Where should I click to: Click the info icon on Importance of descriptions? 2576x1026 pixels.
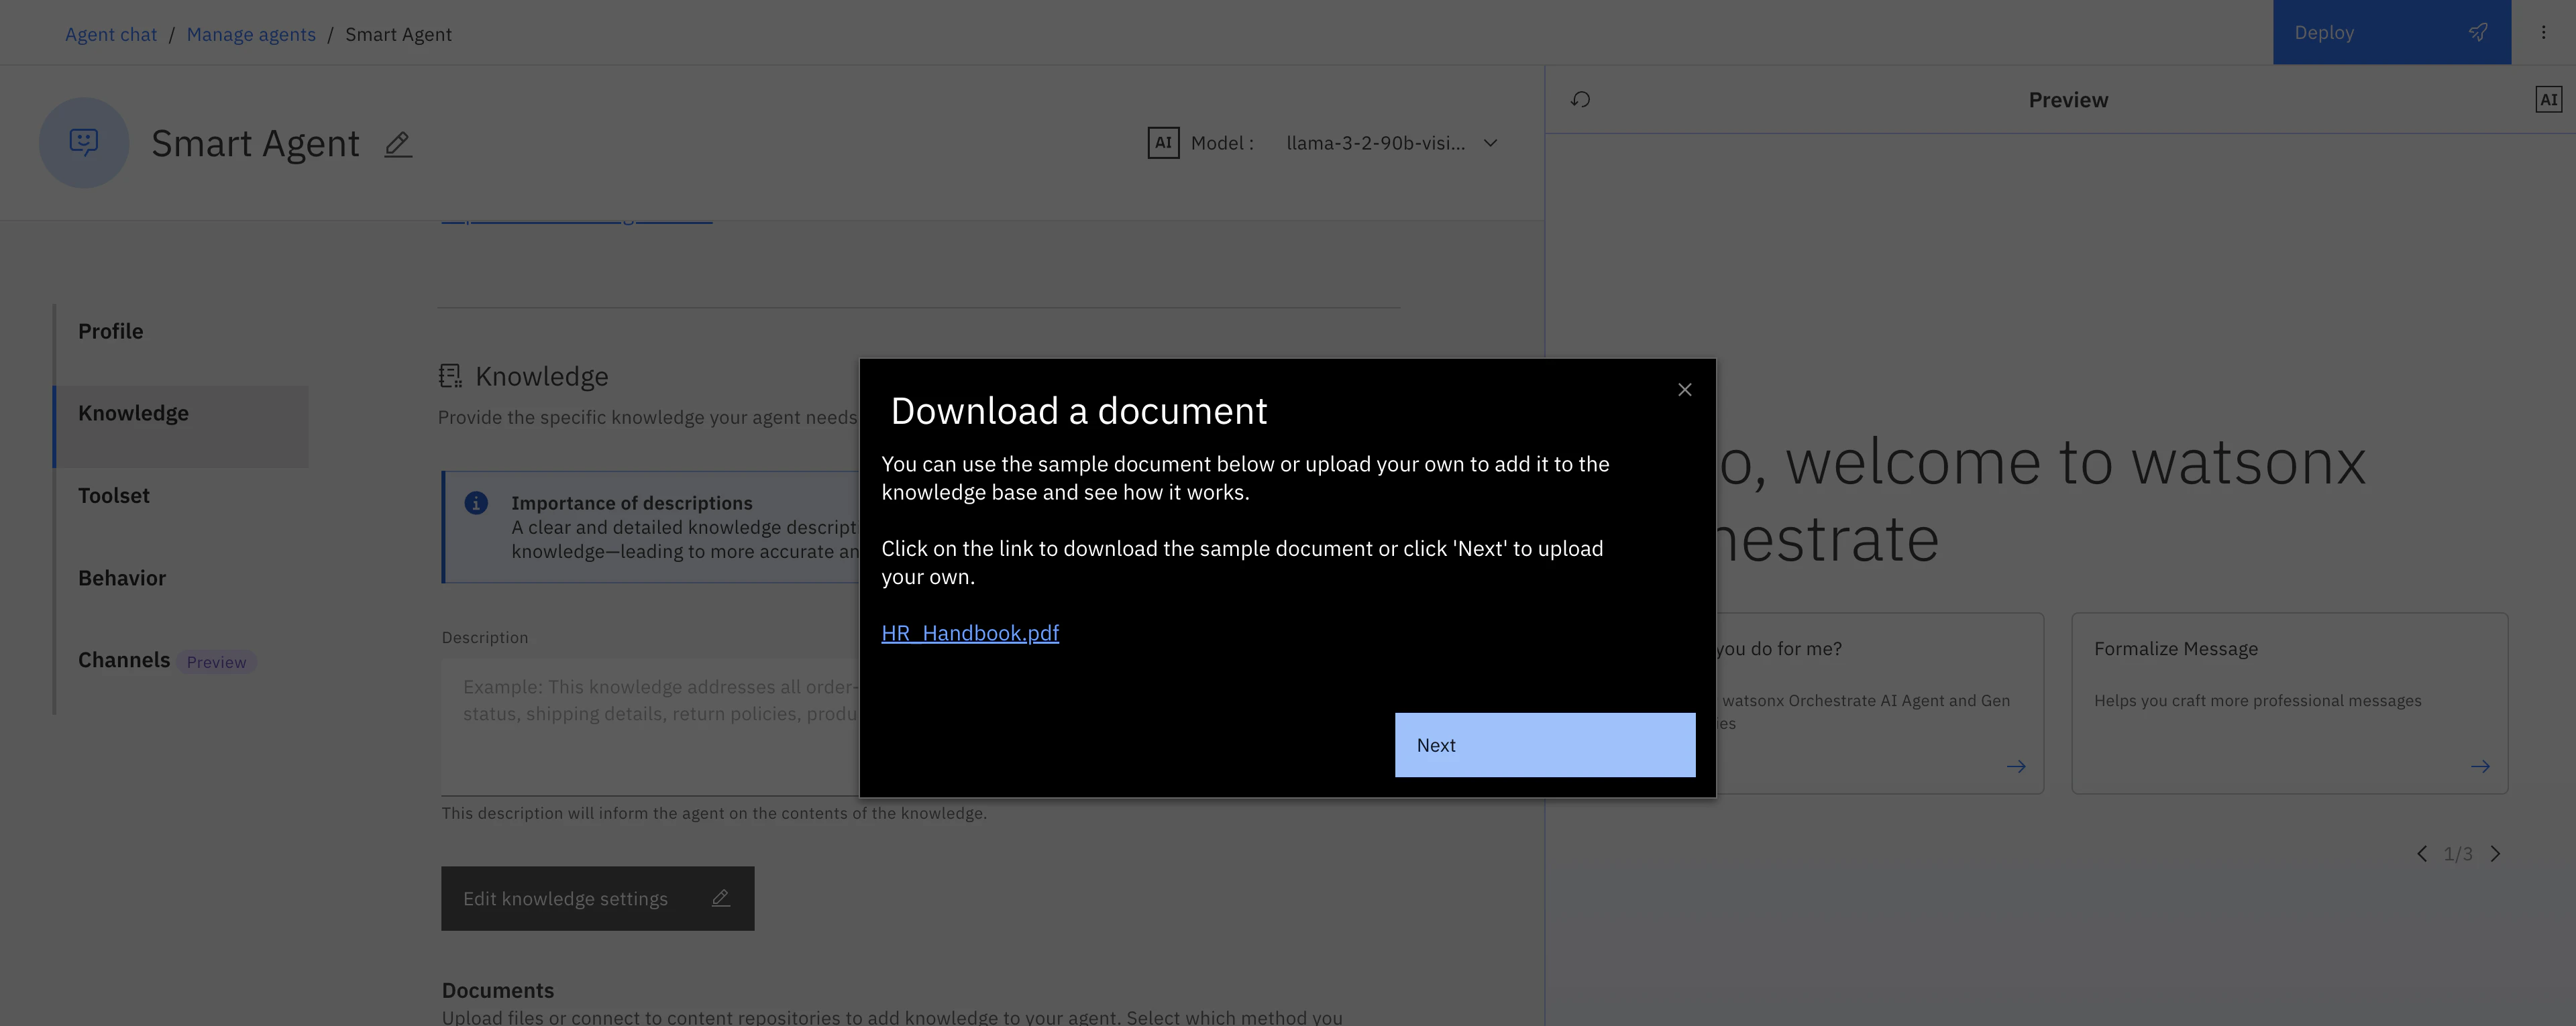click(476, 503)
